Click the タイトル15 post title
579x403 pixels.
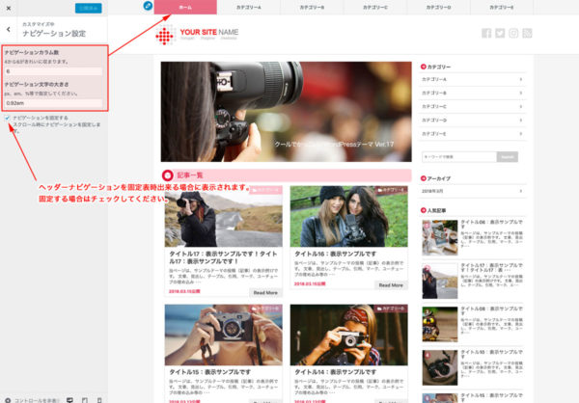click(210, 372)
